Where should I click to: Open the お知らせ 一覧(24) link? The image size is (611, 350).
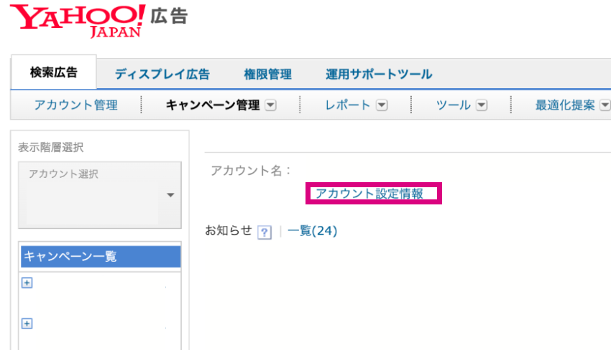[312, 231]
